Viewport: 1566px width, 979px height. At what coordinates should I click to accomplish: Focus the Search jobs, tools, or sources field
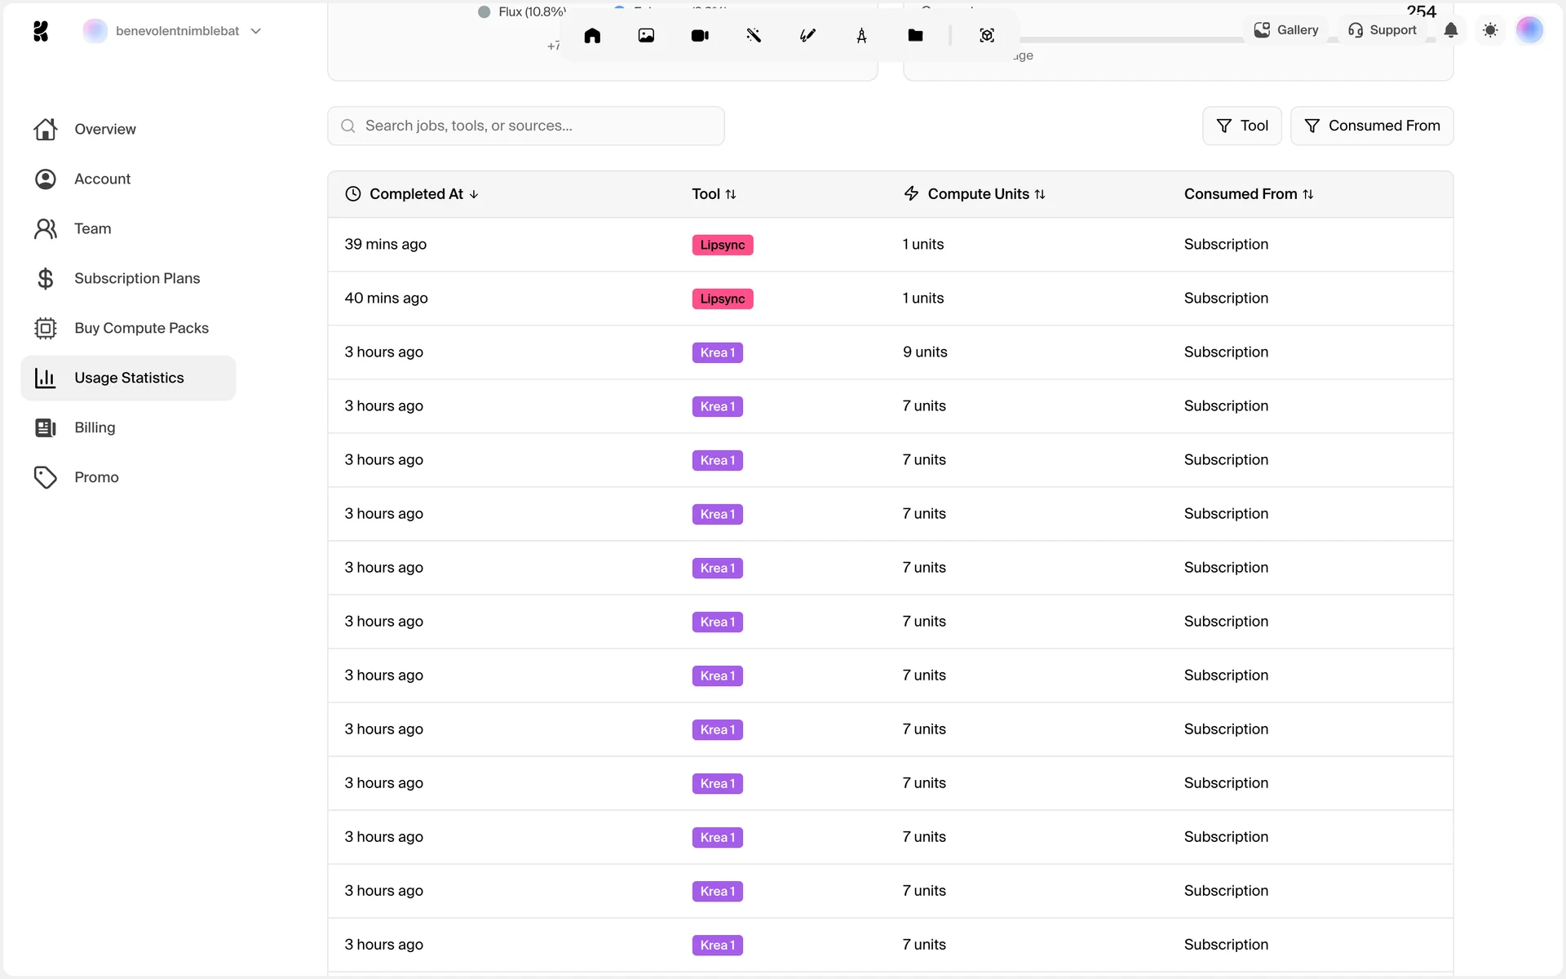point(526,126)
